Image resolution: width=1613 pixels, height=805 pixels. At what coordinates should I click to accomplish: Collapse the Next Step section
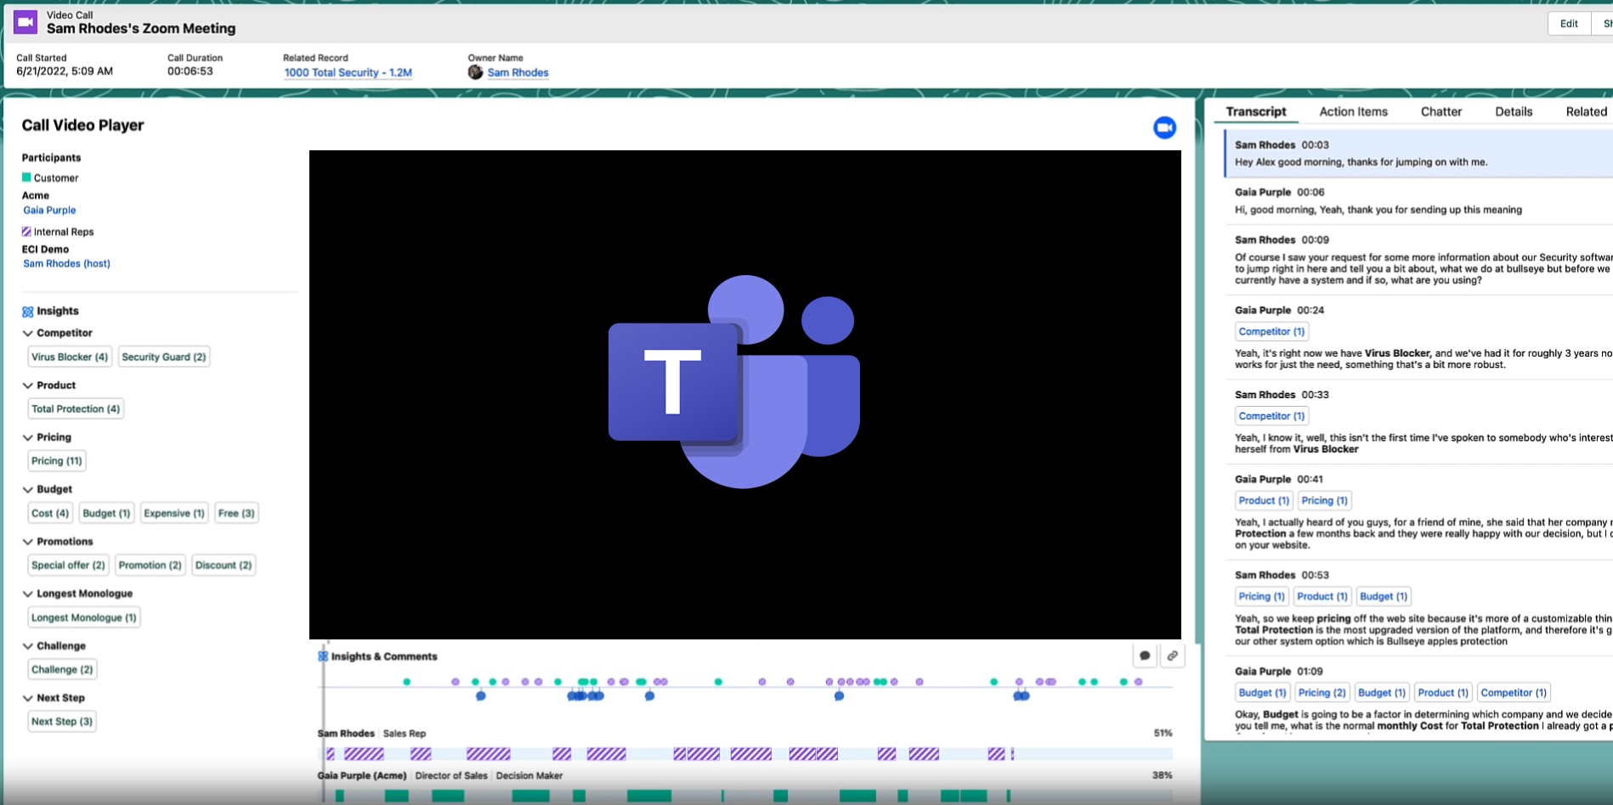tap(28, 698)
